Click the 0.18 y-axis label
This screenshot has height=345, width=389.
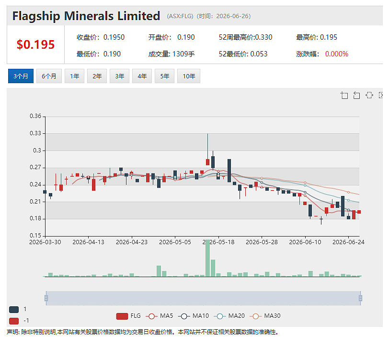coord(35,218)
